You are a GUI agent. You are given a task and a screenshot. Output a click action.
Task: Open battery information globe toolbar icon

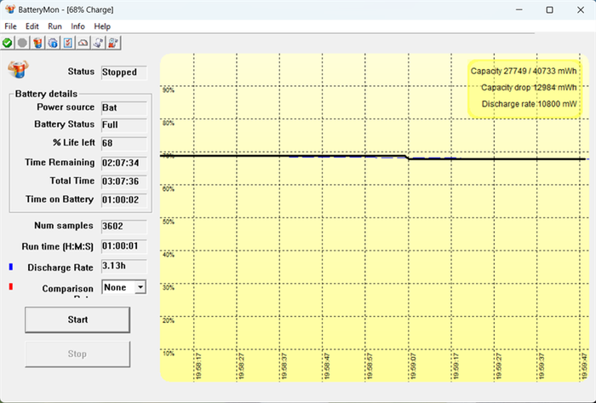pos(52,42)
